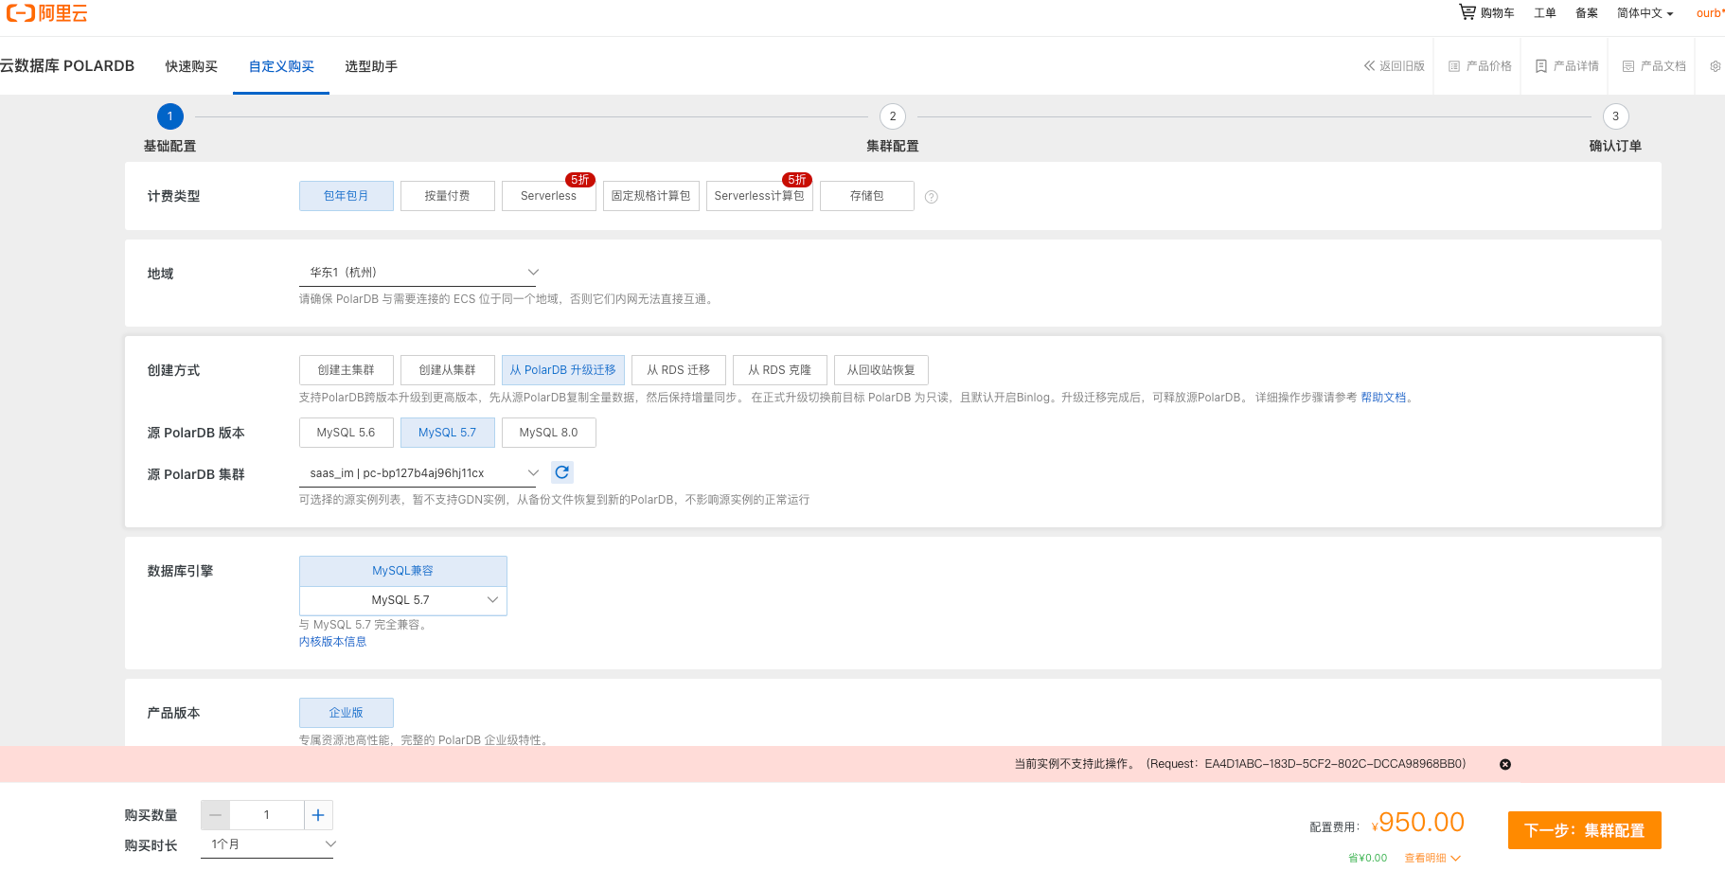Open 备案 in top menu
The height and width of the screenshot is (870, 1725).
click(1587, 13)
